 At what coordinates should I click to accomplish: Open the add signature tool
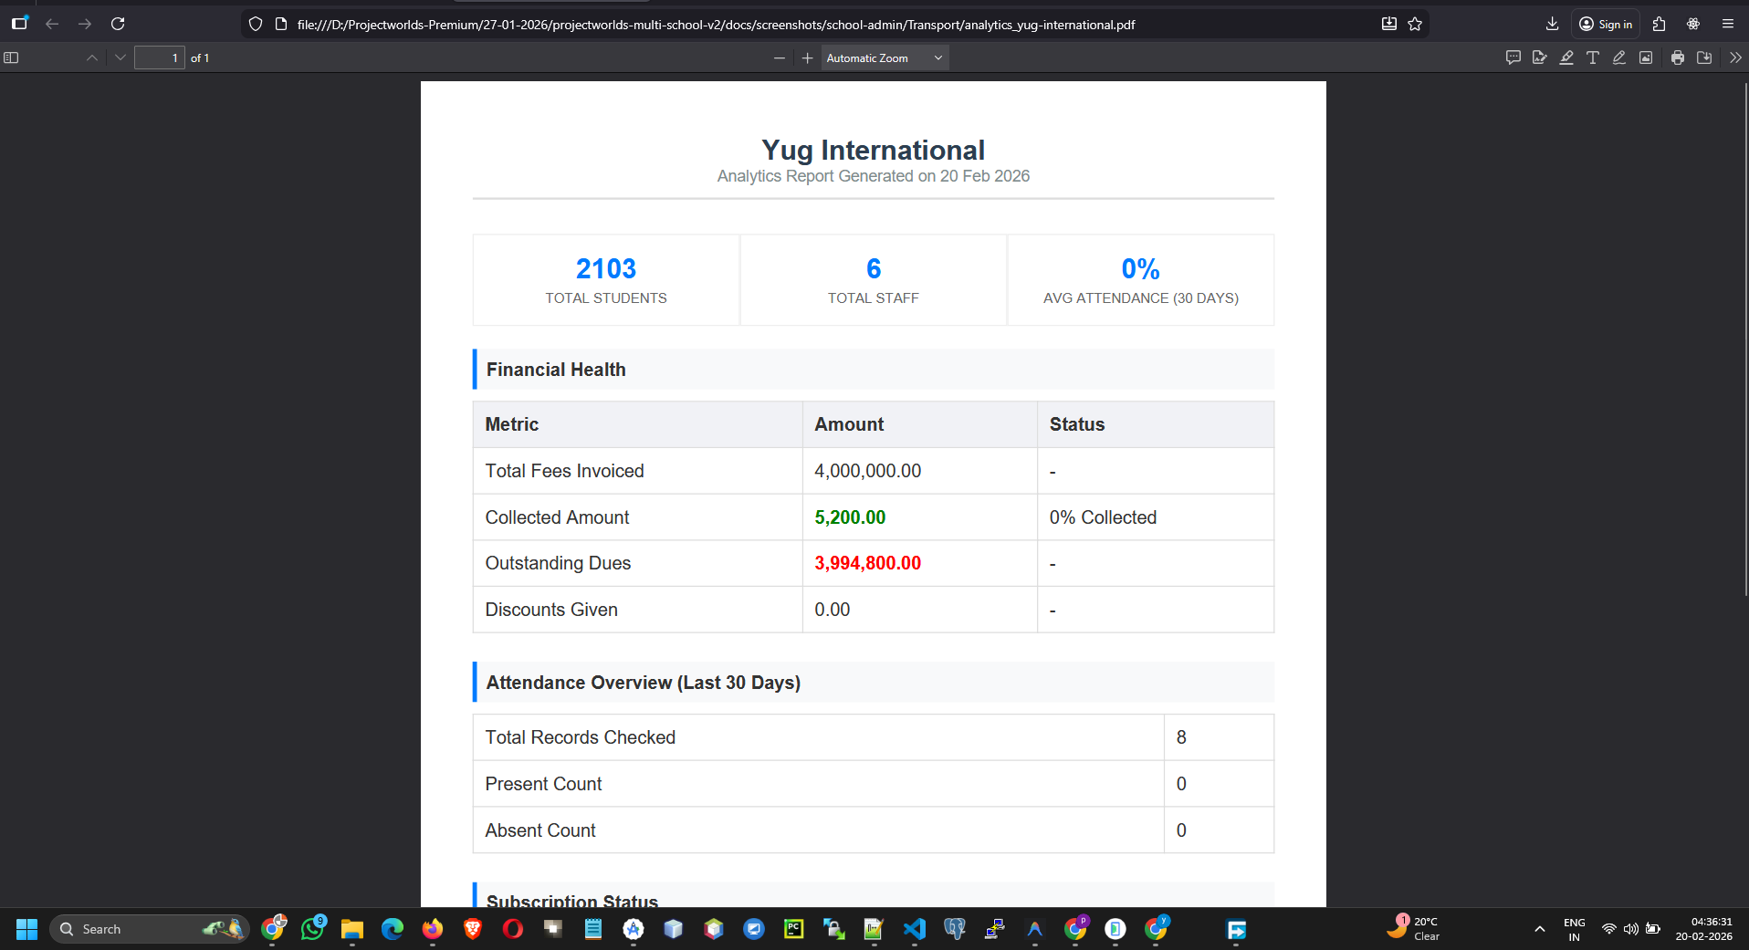tap(1540, 57)
